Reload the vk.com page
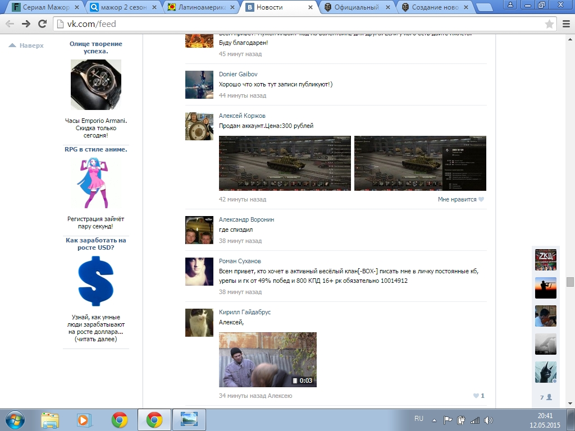 pos(43,24)
